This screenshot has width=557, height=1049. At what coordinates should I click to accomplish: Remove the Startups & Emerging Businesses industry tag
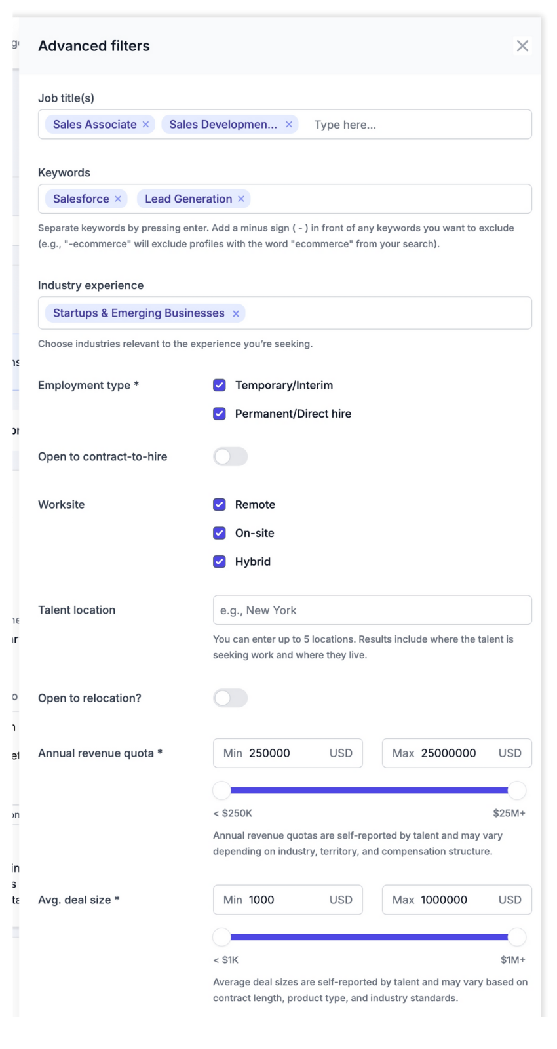pos(235,313)
